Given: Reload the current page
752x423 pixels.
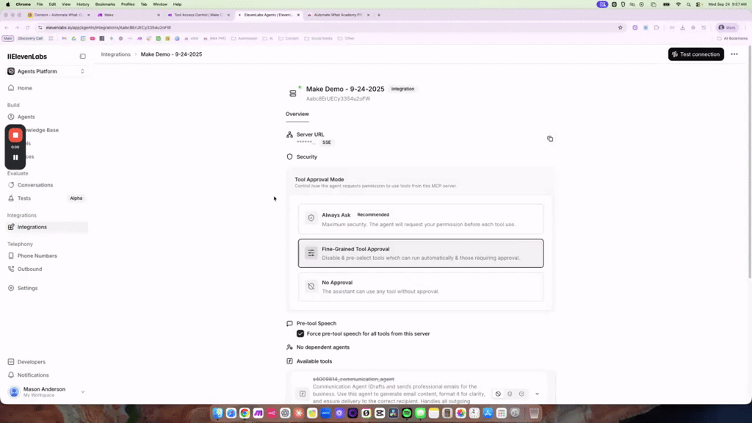Looking at the screenshot, I should coord(27,27).
